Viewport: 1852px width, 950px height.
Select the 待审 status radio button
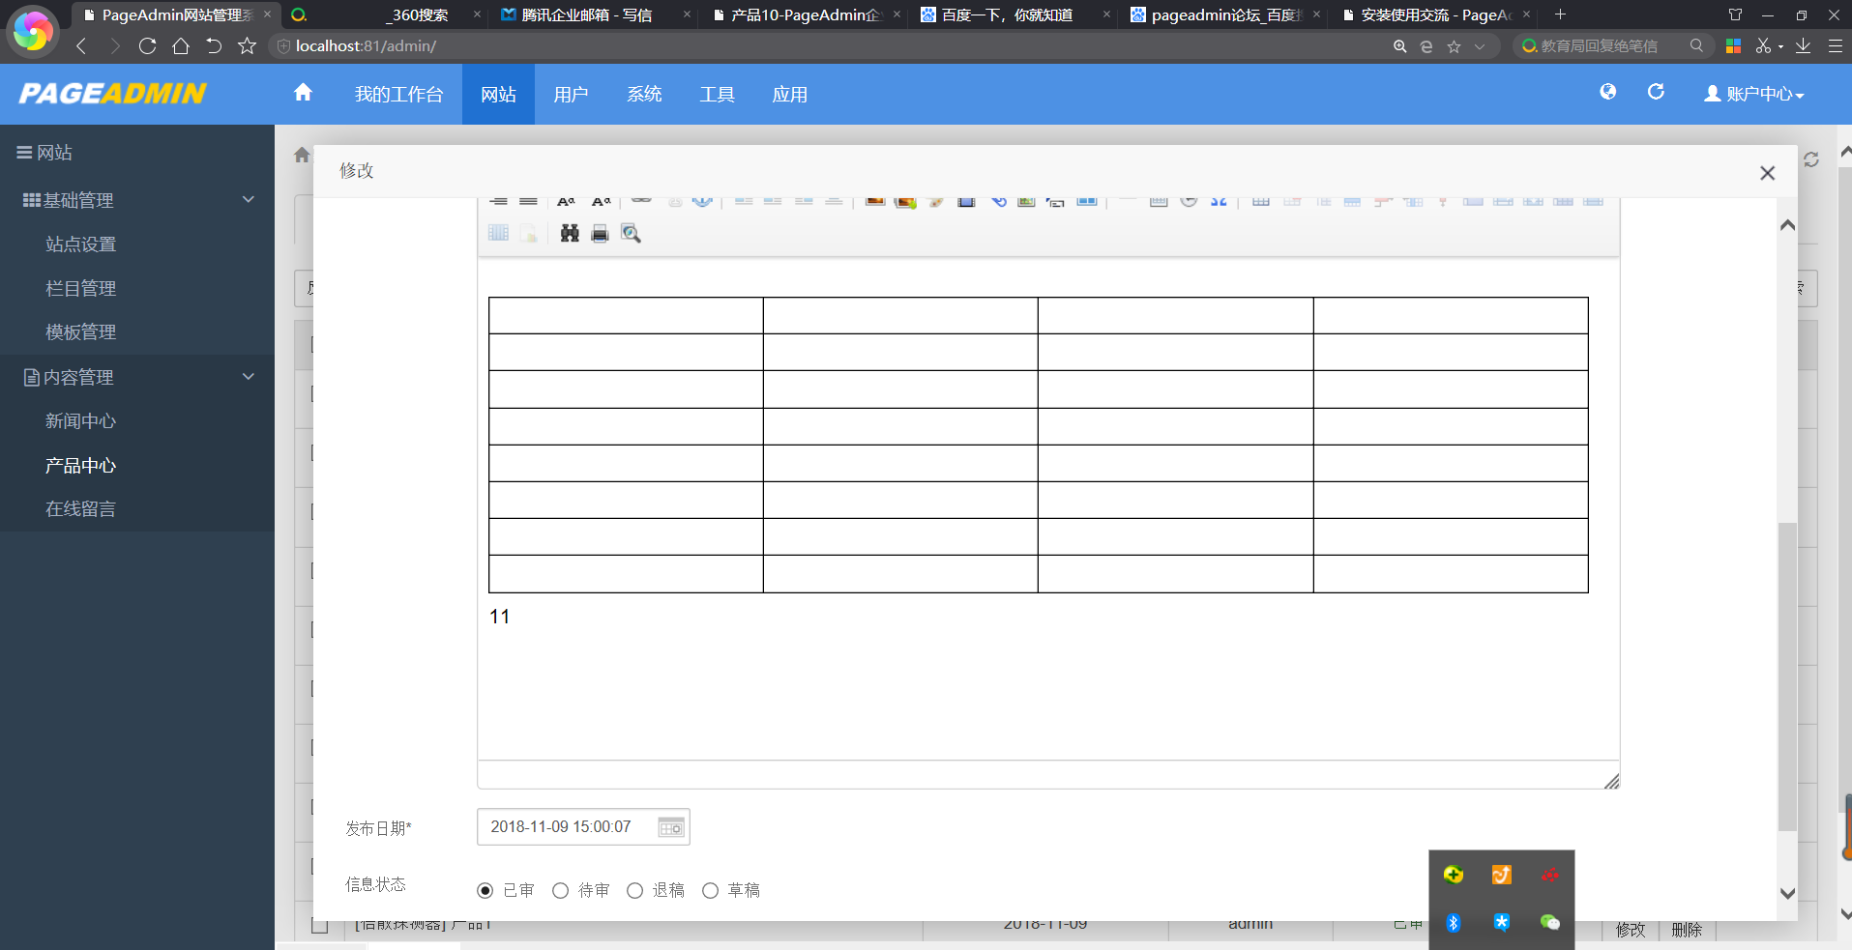pos(560,890)
